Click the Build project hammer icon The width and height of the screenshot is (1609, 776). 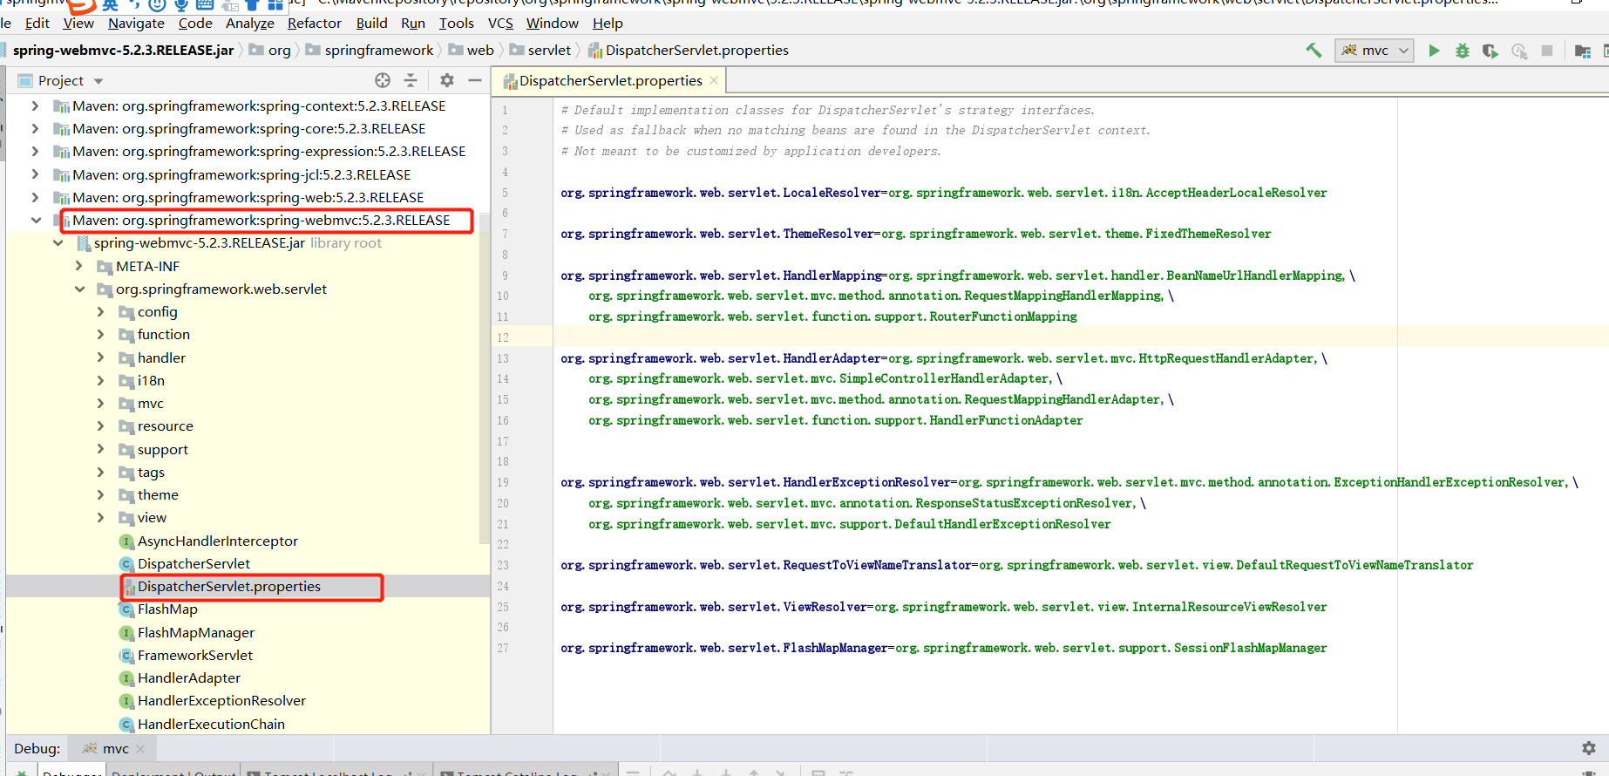pyautogui.click(x=1314, y=51)
